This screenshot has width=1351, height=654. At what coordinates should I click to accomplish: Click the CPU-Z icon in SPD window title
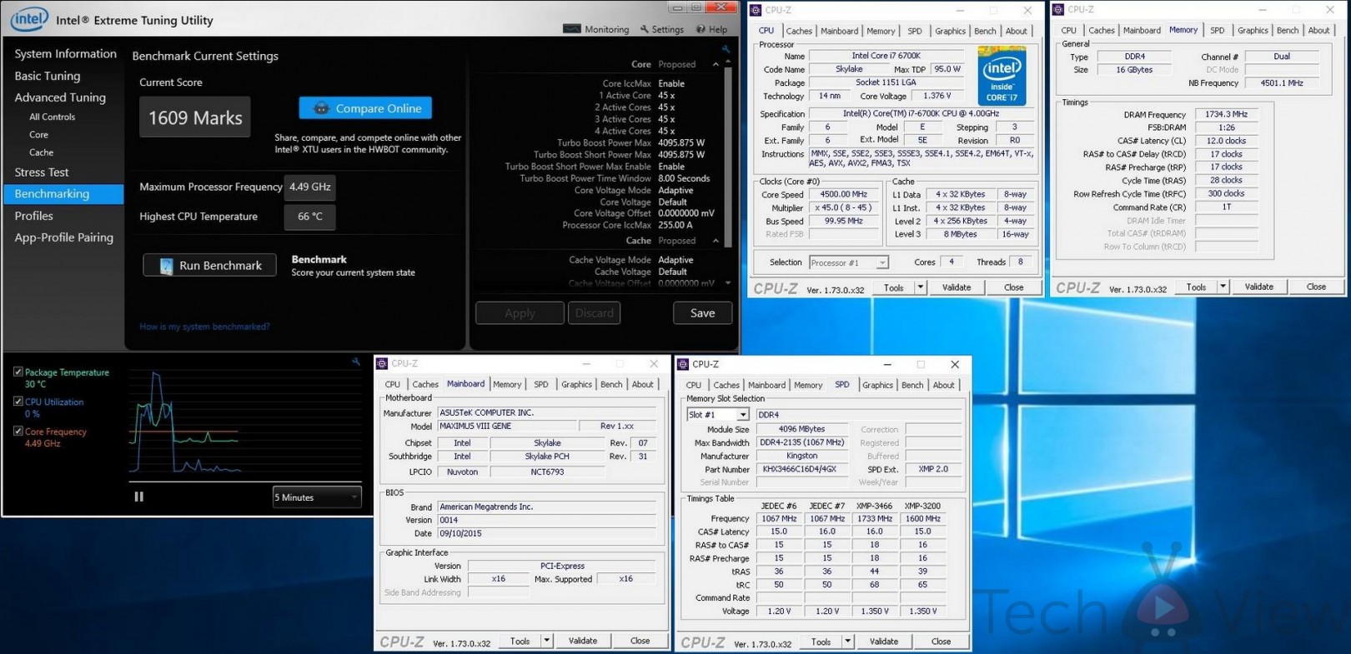(x=683, y=364)
